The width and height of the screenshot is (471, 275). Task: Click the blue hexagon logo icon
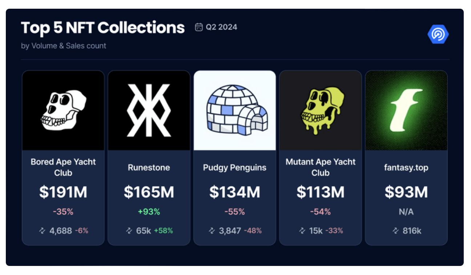point(438,34)
